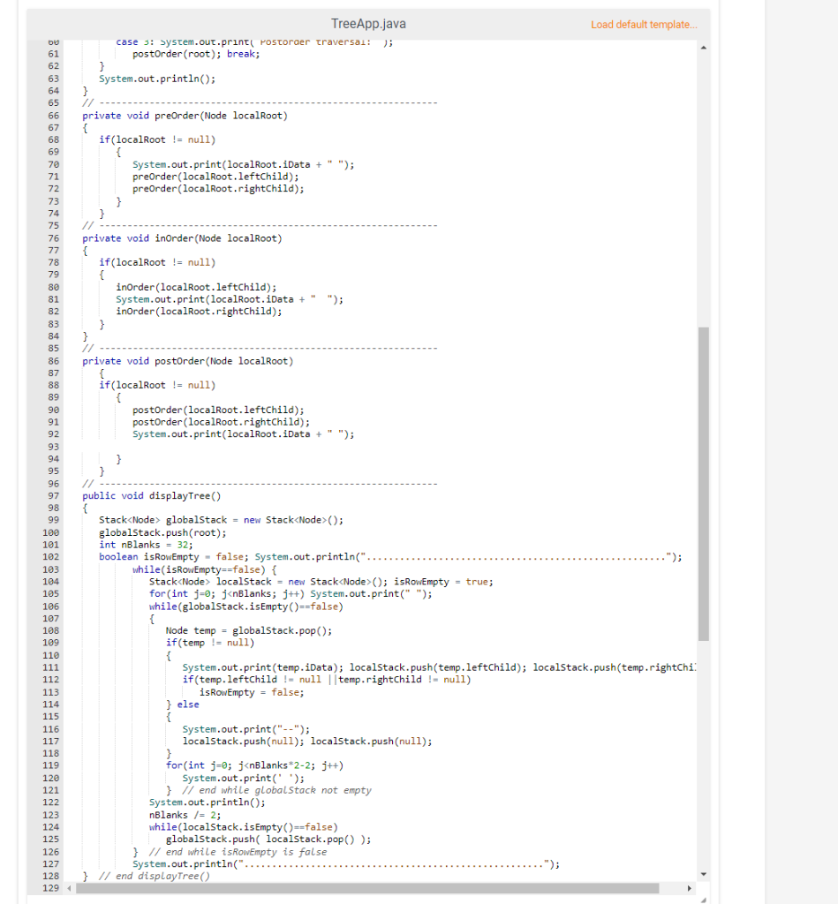Click line number 97 in the gutter
This screenshot has height=904, width=838.
pyautogui.click(x=54, y=495)
